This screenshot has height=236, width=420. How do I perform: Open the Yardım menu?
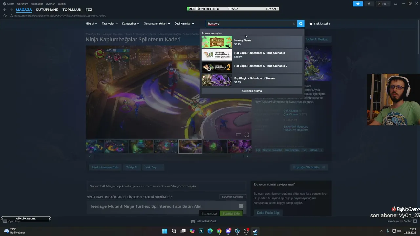click(x=62, y=4)
